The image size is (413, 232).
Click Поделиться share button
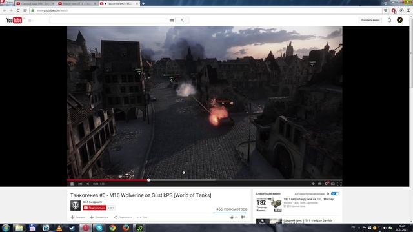pos(123,217)
